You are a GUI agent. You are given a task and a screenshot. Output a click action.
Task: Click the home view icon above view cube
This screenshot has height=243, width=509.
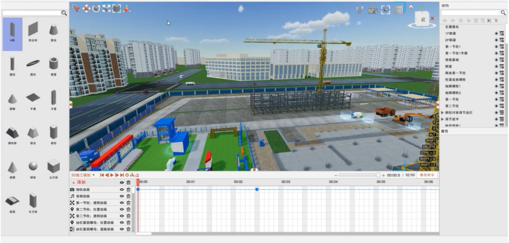click(411, 7)
